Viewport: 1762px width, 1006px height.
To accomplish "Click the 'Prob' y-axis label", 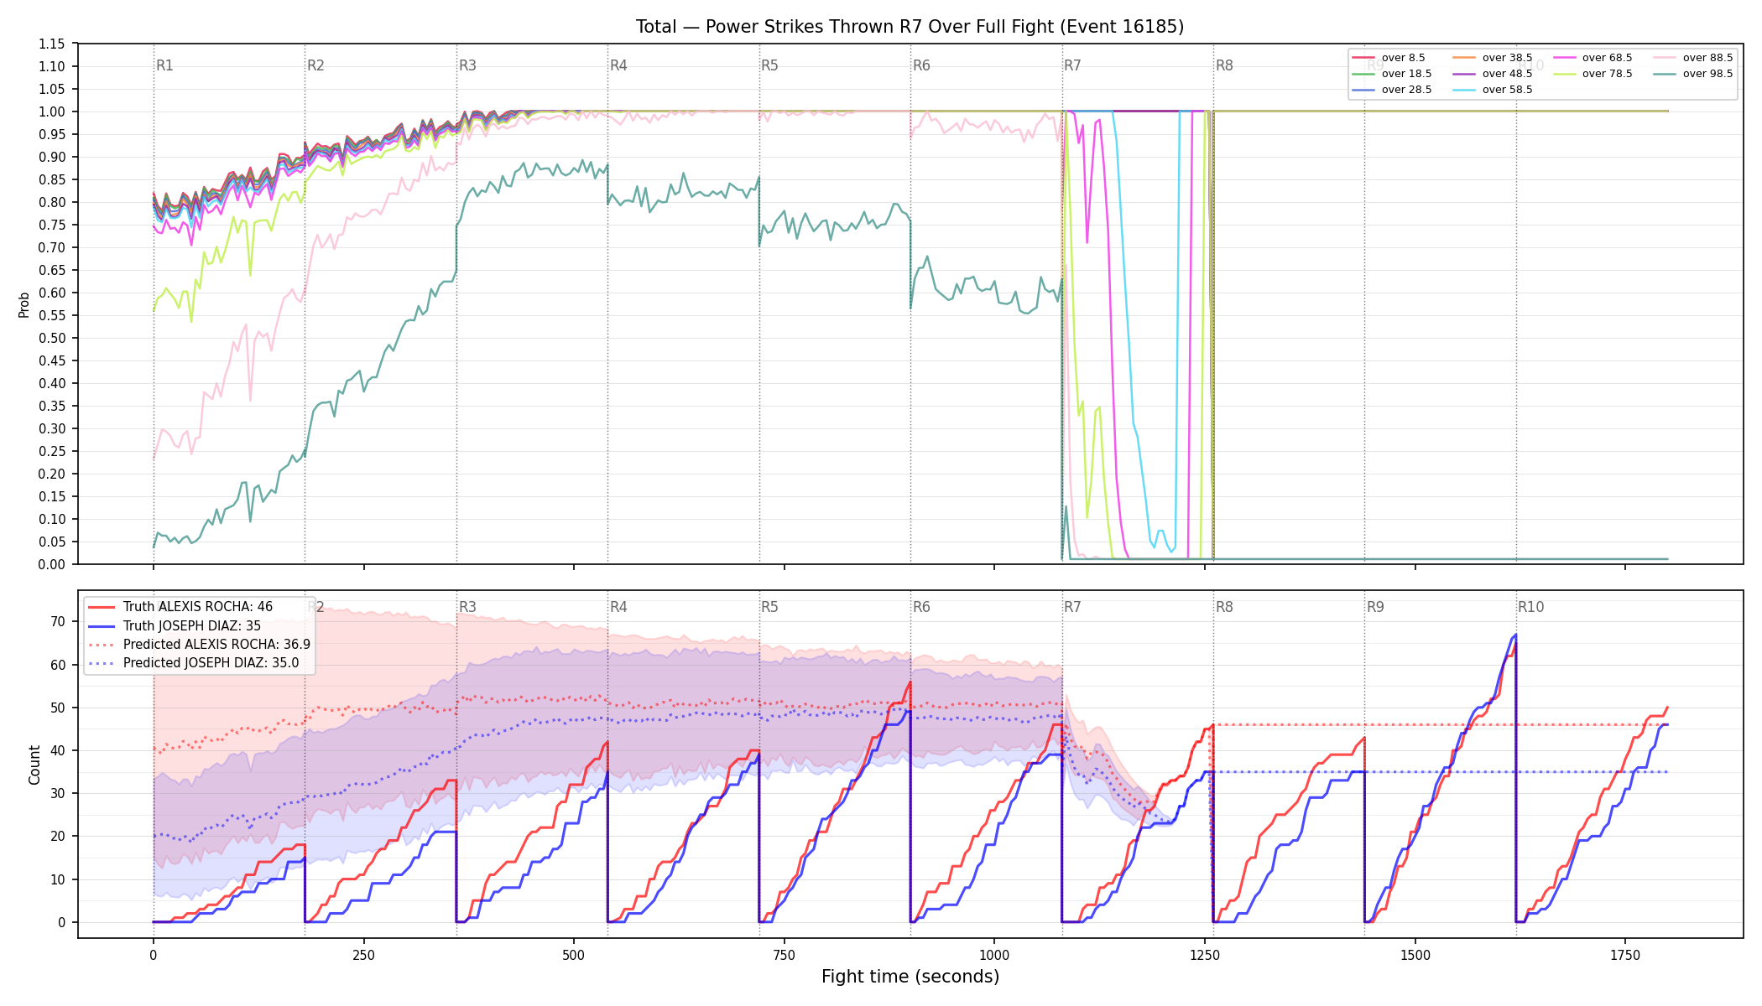I will (24, 304).
